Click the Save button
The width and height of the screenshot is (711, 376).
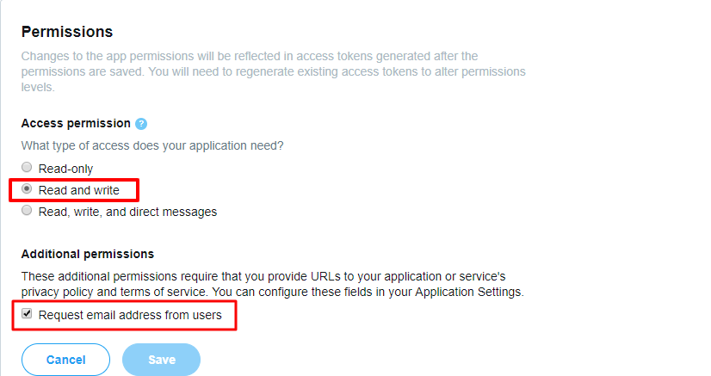tap(161, 360)
